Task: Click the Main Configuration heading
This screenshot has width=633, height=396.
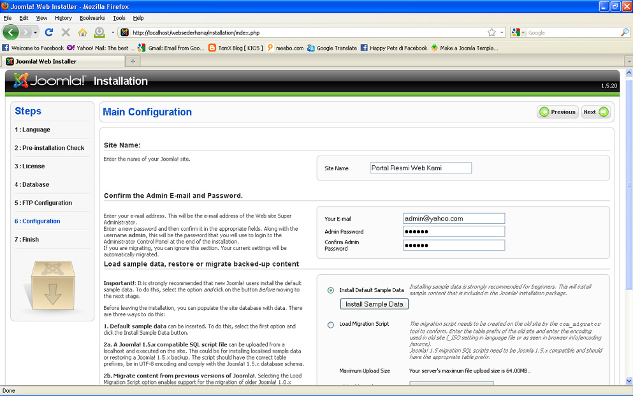Action: click(x=147, y=112)
